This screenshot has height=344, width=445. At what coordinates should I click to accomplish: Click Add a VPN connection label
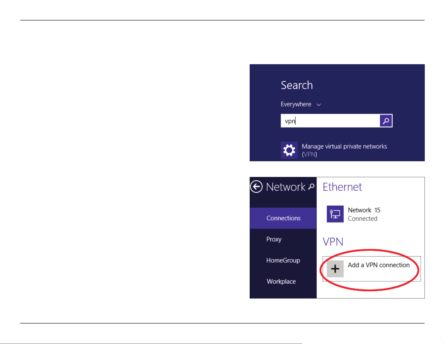(x=379, y=265)
